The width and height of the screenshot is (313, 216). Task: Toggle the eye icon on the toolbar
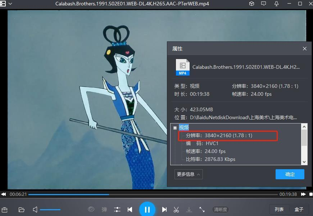coord(91,209)
